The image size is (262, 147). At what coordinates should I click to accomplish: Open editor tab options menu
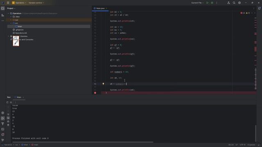[254, 8]
